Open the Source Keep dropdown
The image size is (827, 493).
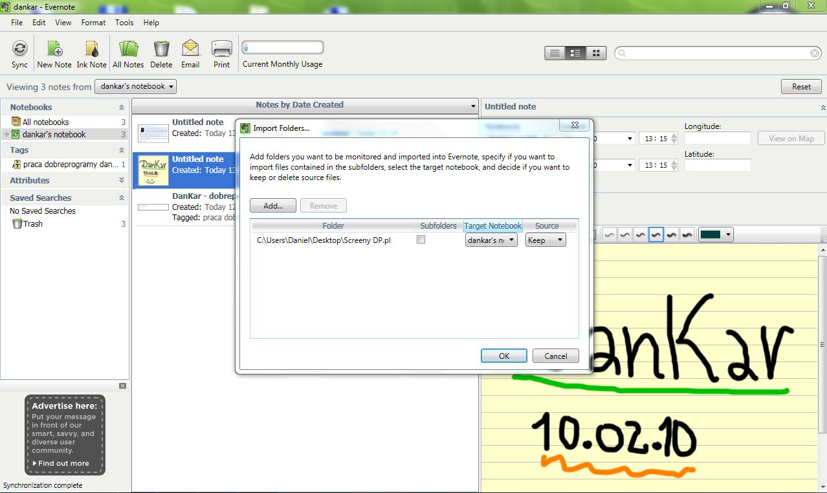(546, 240)
